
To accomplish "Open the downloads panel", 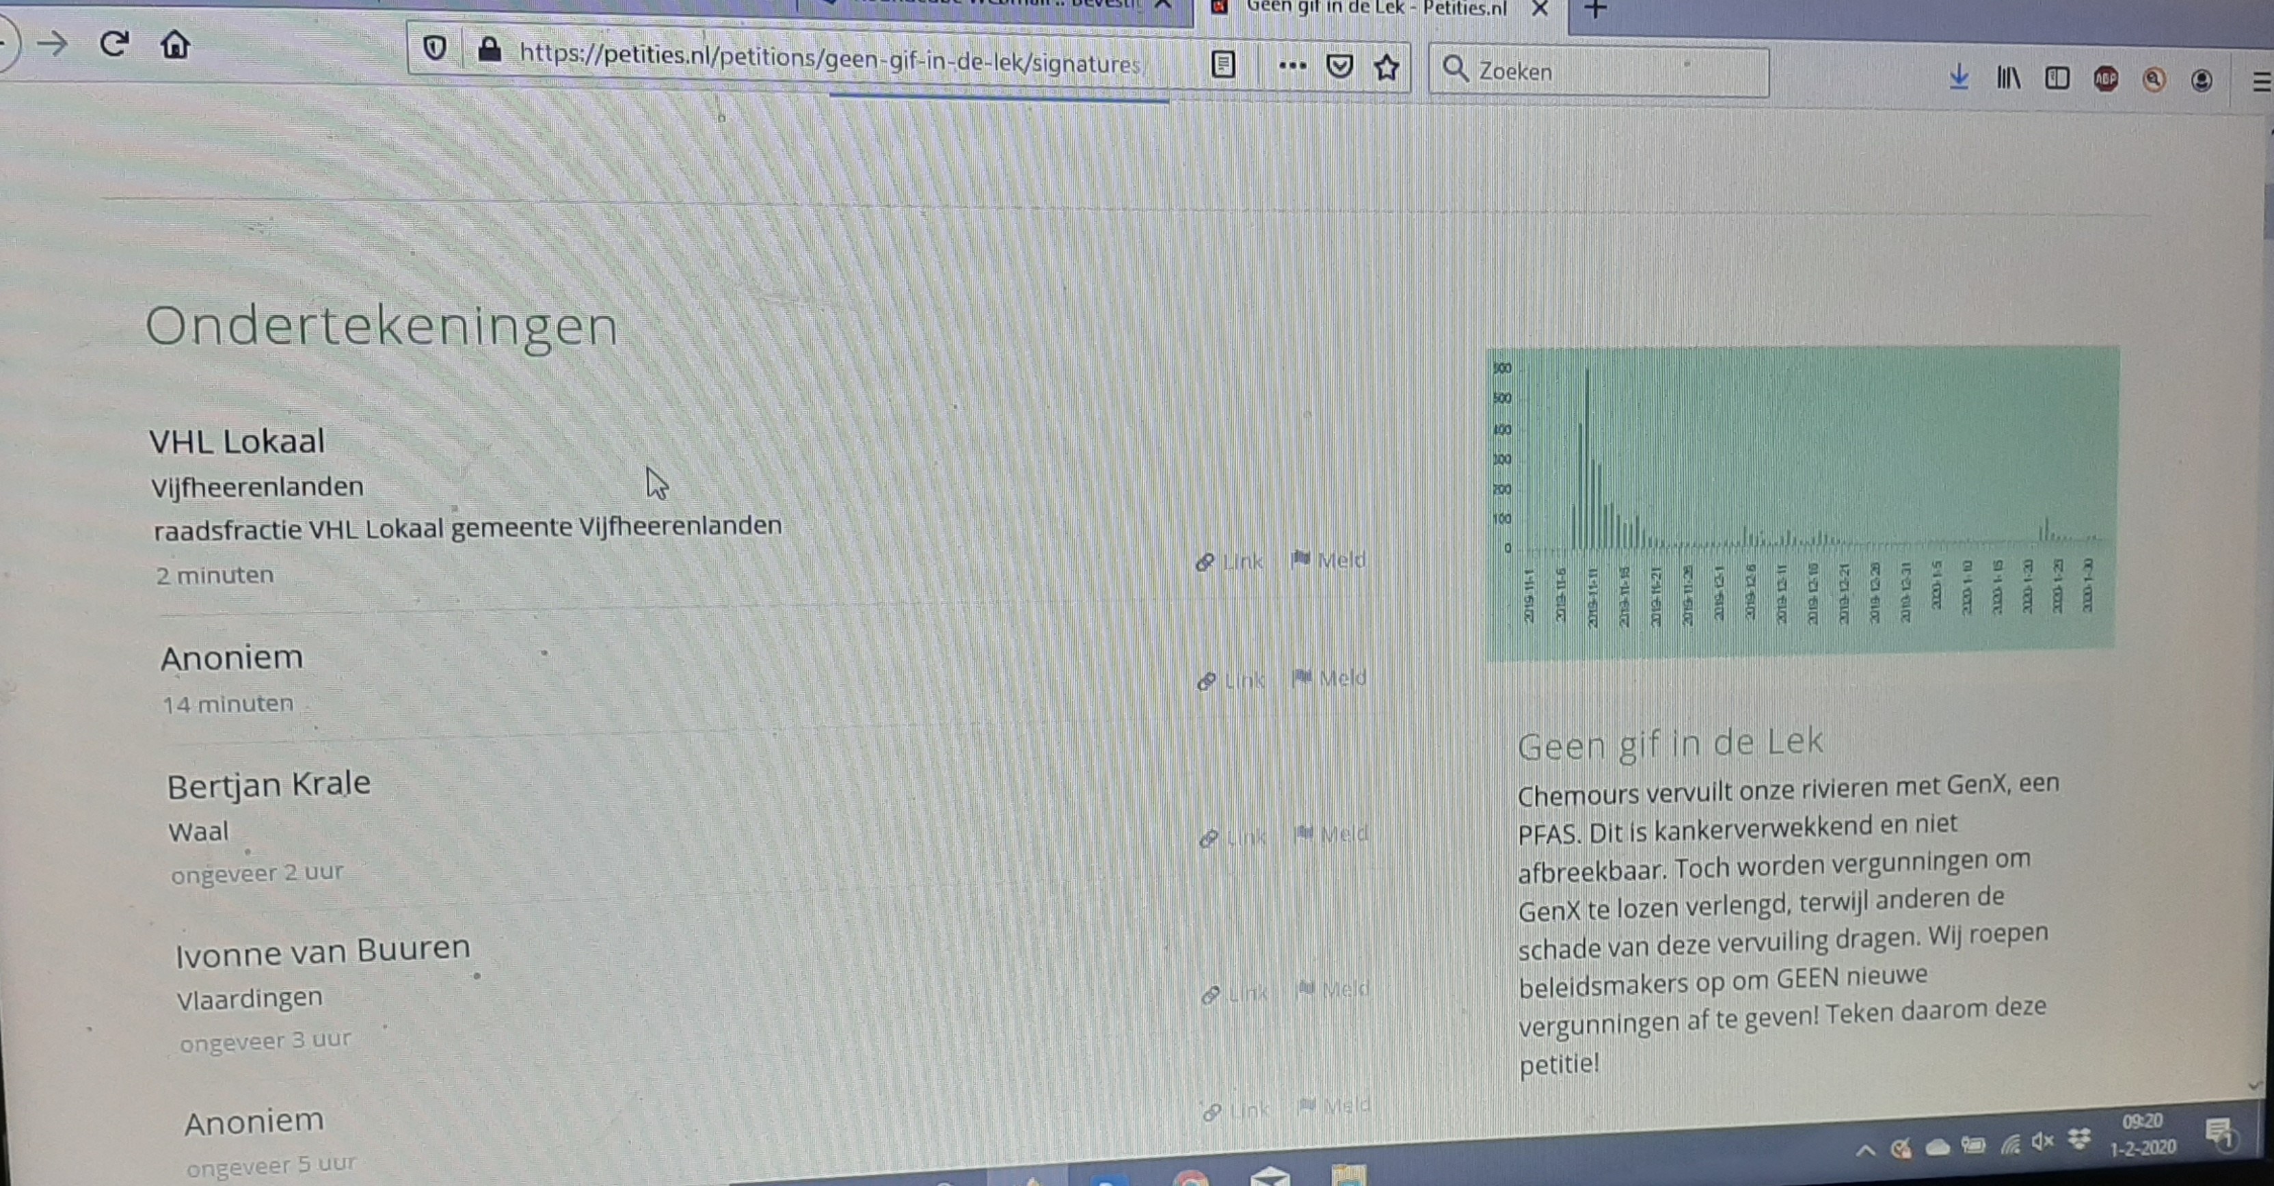I will (1959, 77).
